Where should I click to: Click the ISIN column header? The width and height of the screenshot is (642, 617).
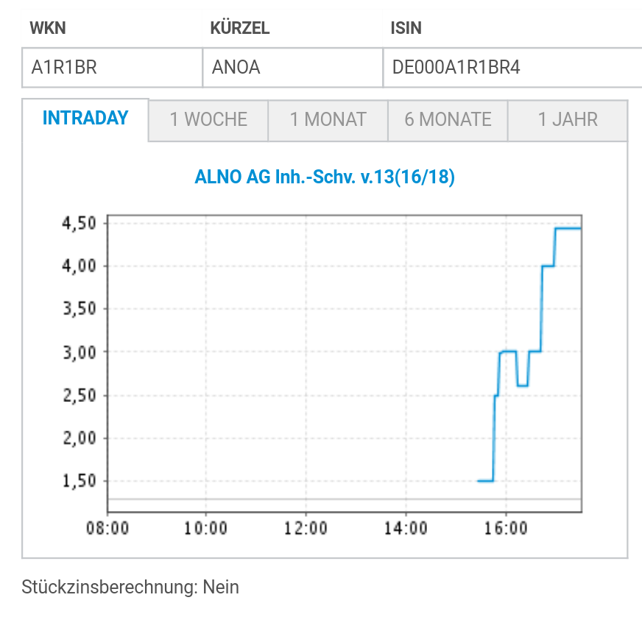click(406, 29)
